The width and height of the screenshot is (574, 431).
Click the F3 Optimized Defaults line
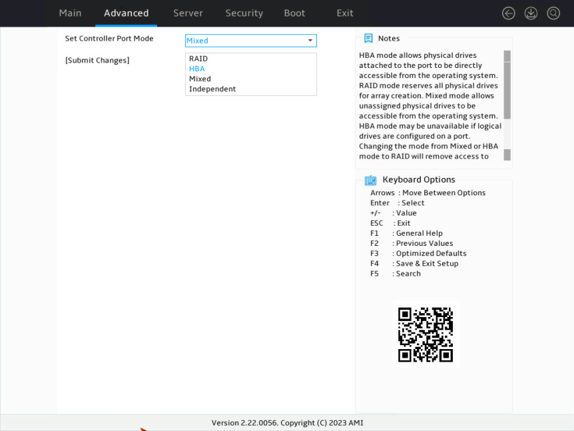click(x=418, y=253)
